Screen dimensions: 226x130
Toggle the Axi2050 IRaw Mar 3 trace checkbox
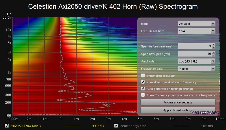[x=7, y=126]
